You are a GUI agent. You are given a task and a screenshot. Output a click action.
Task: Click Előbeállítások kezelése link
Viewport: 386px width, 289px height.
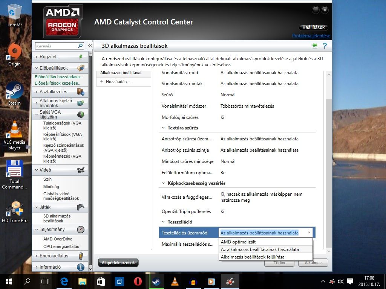pos(58,83)
